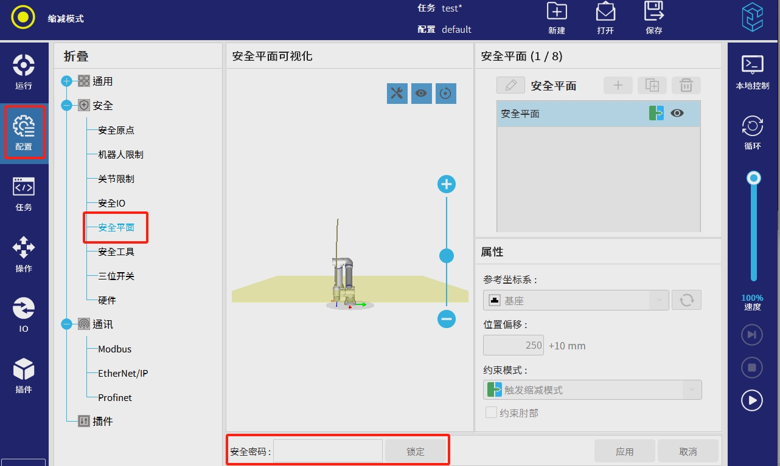Click the delete trash icon for safety planes
Viewport: 780px width, 466px height.
pos(686,86)
